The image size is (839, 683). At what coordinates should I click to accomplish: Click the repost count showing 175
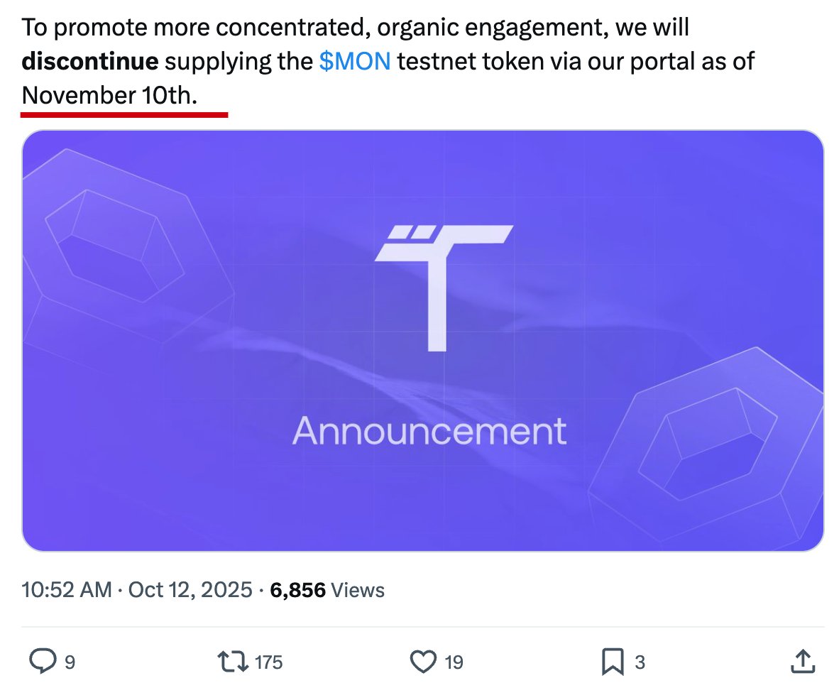tap(268, 662)
